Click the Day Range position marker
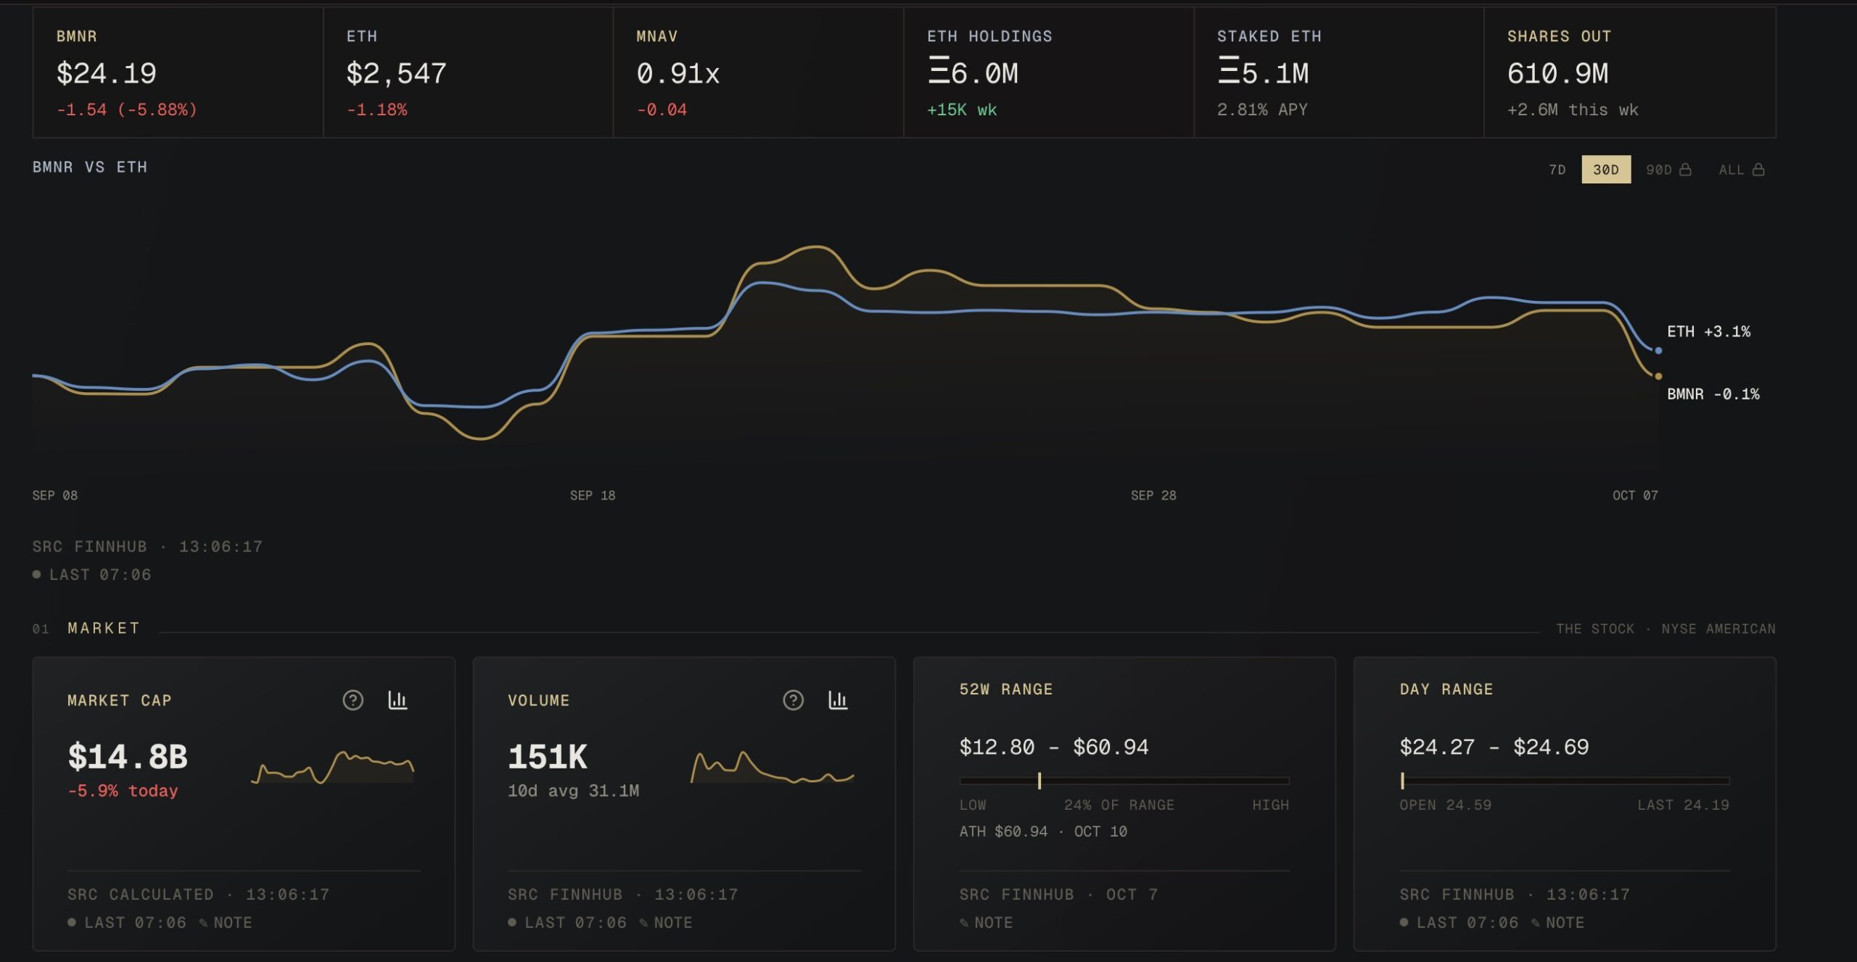 pyautogui.click(x=1402, y=781)
